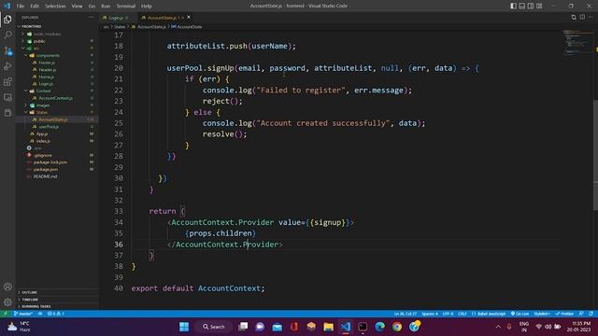This screenshot has height=336, width=598.
Task: Toggle the bottom panel layout icon
Action: point(521,6)
